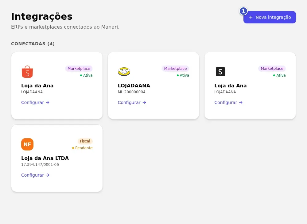Click LOJADAANA subtitle on Shopee card
Image resolution: width=307 pixels, height=224 pixels.
coord(32,92)
